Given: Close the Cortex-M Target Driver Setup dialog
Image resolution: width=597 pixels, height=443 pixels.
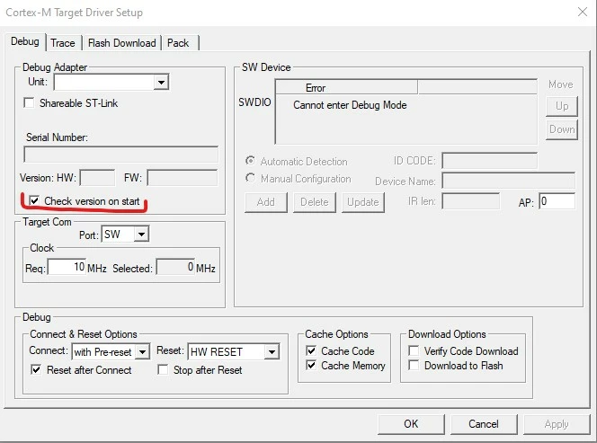Looking at the screenshot, I should click(x=583, y=12).
